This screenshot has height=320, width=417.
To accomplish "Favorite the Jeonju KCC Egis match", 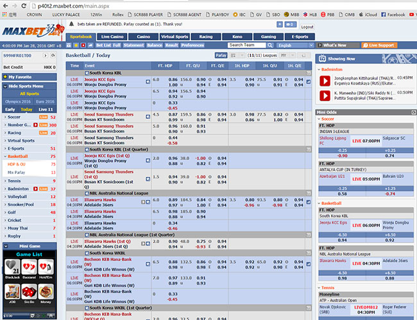I will click(x=148, y=82).
